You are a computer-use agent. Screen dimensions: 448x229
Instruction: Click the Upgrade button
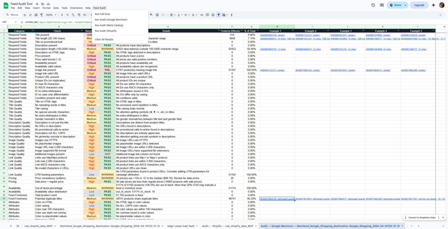(x=419, y=5)
